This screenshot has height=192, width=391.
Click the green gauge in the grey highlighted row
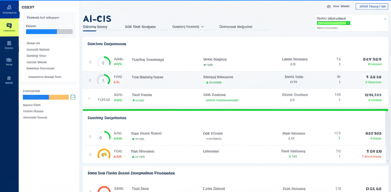pyautogui.click(x=103, y=79)
